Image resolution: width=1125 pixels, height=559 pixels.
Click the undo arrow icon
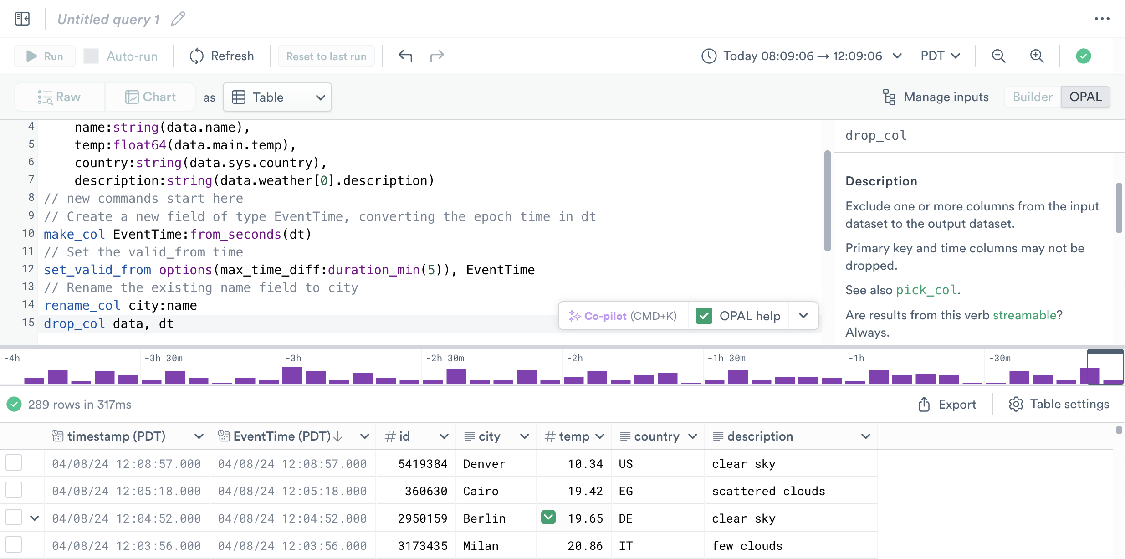(405, 56)
